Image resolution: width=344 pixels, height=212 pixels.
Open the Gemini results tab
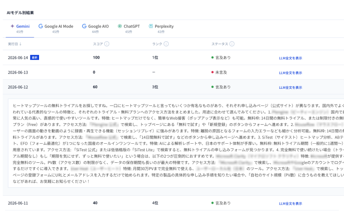(20, 28)
